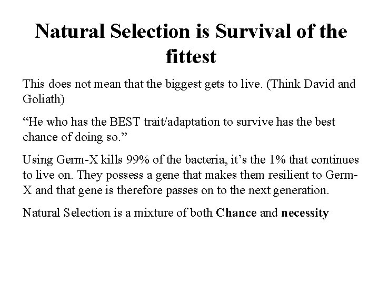379x284 pixels.
Task: Click the word 'fittest' in the title
Action: tap(191, 56)
